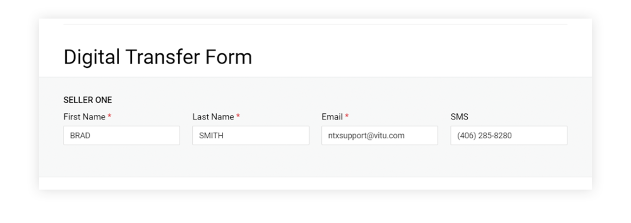The width and height of the screenshot is (631, 223).
Task: Select the Email input with ntxsupport@vitu.com
Action: click(379, 135)
